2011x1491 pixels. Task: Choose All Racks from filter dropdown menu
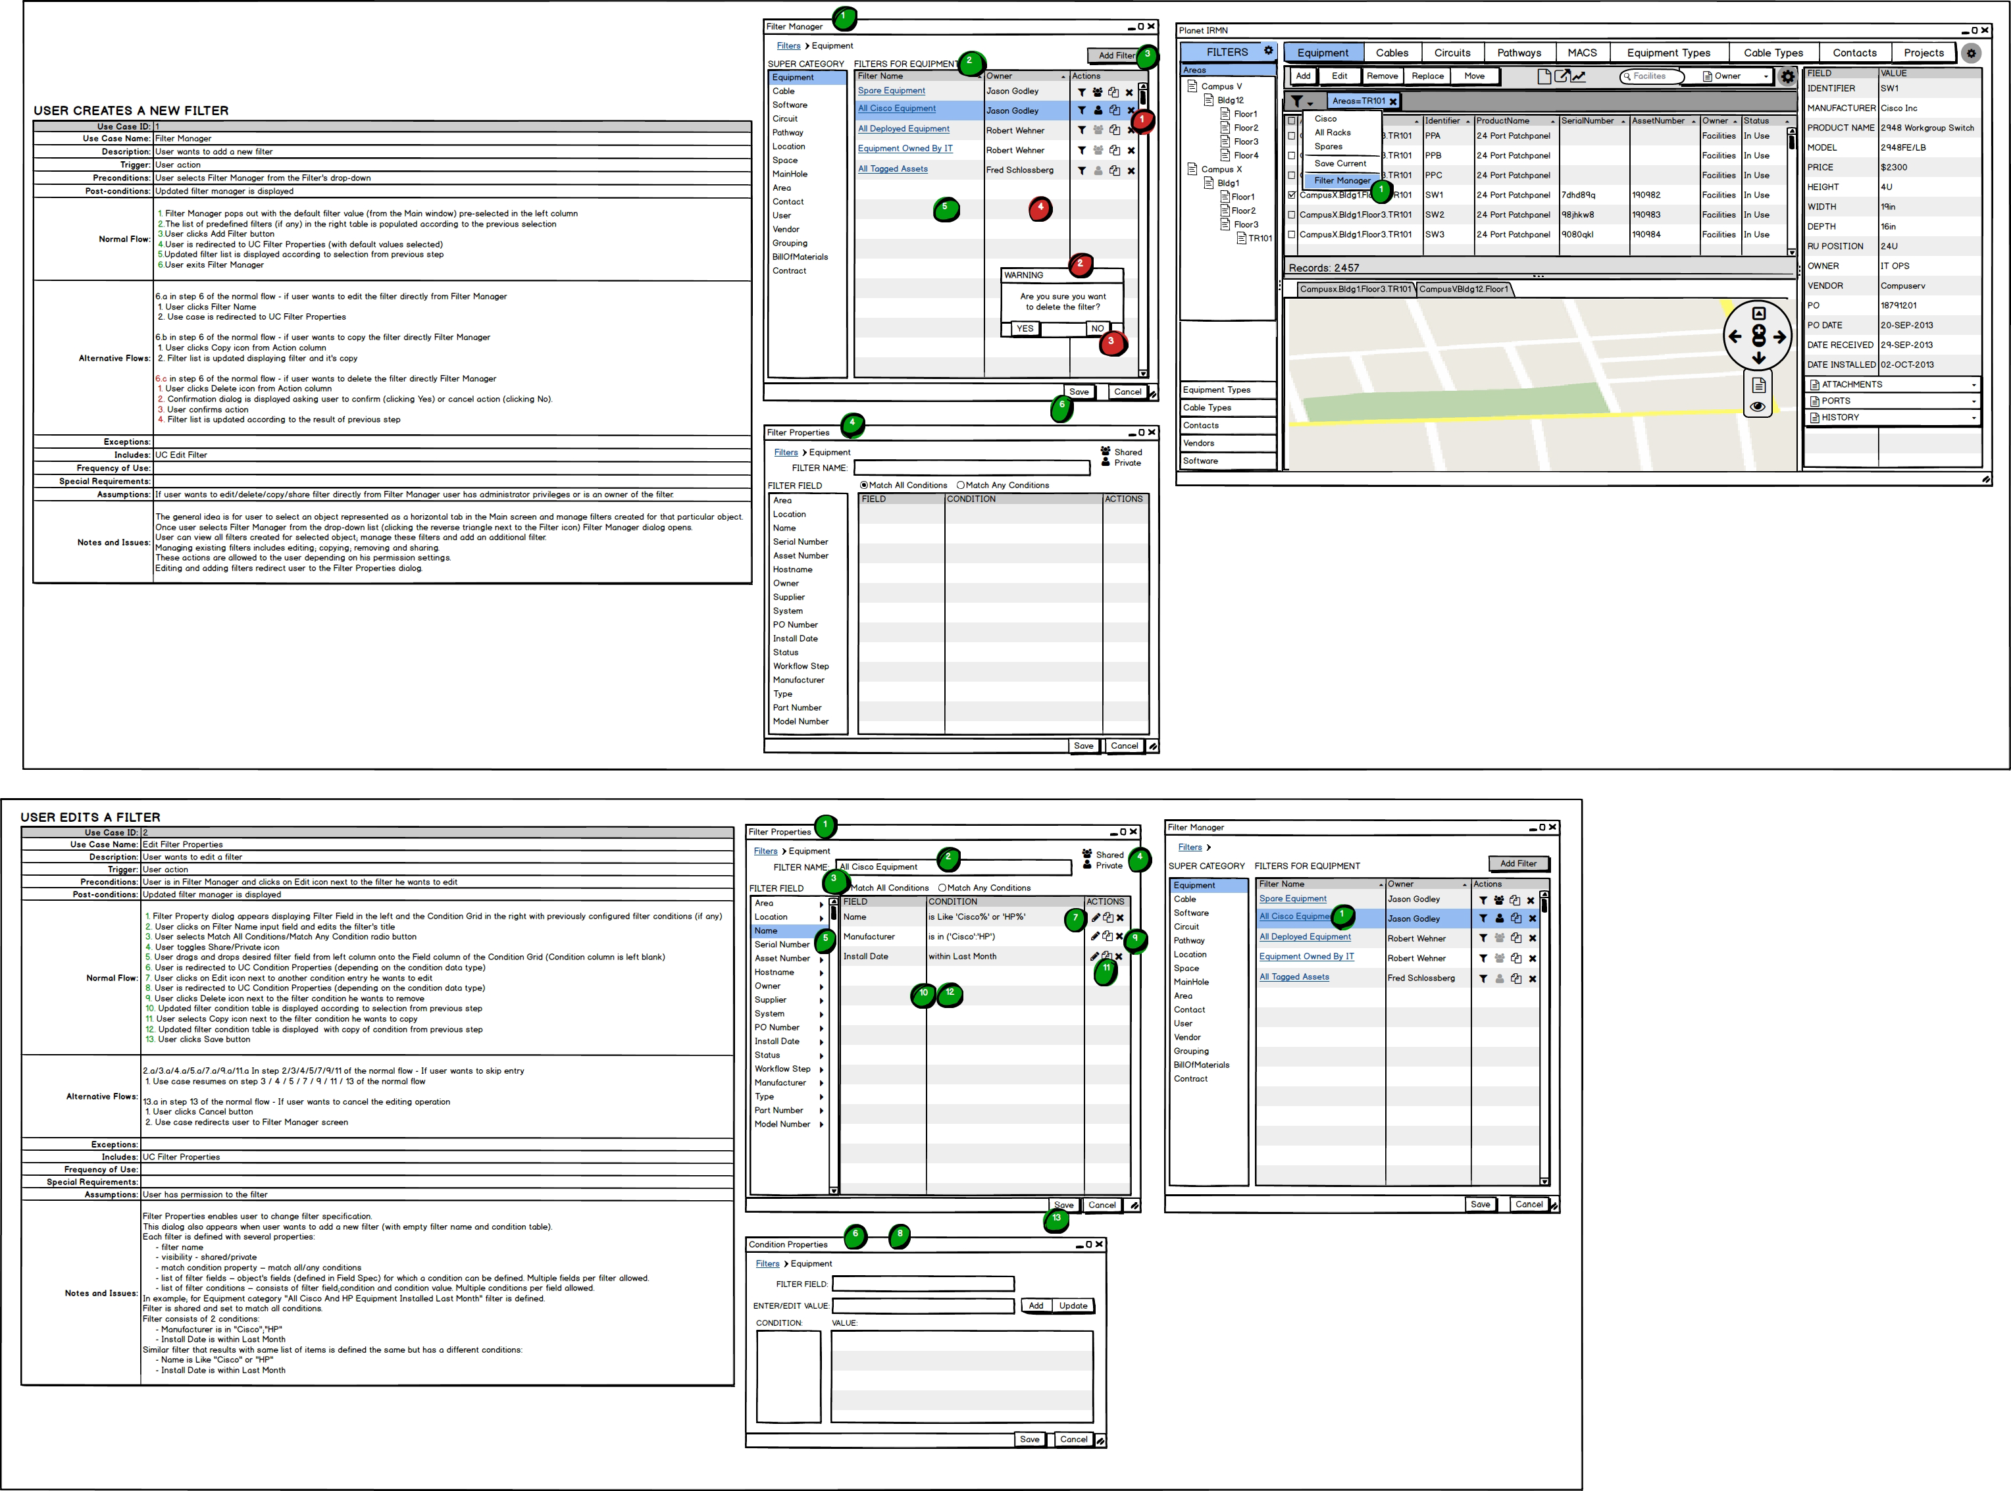pos(1333,133)
